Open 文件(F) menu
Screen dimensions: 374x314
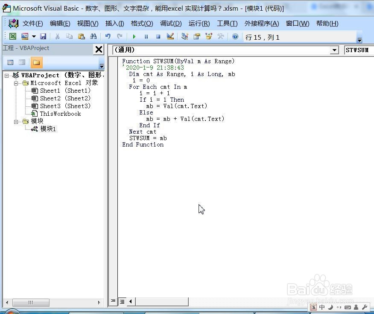[x=33, y=23]
